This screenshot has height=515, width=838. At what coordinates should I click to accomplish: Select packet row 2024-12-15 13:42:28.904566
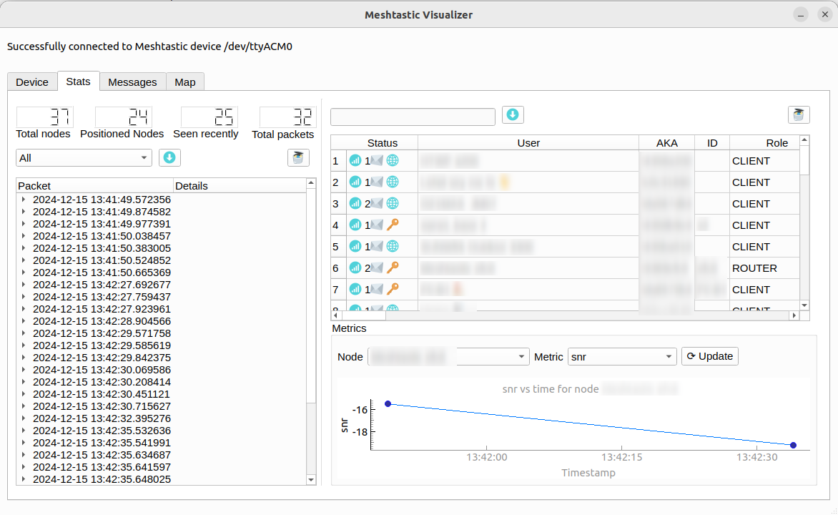click(102, 321)
